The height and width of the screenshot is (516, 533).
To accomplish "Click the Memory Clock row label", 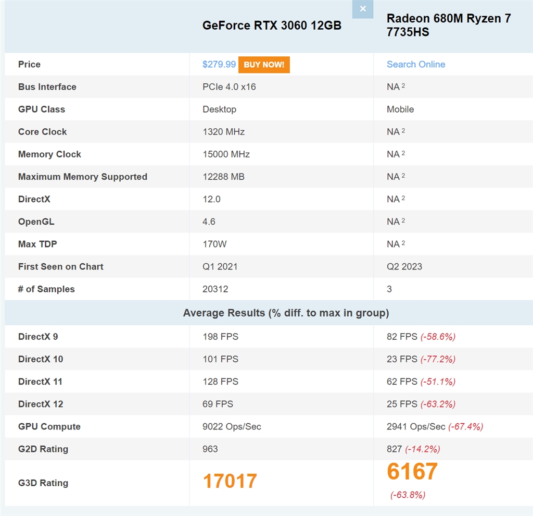I will [x=49, y=154].
